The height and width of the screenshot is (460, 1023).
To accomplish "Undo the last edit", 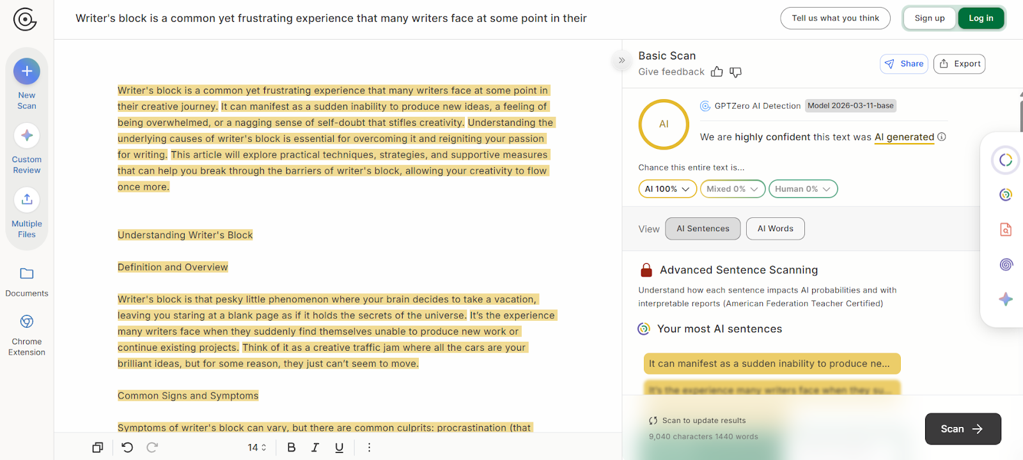I will point(127,447).
